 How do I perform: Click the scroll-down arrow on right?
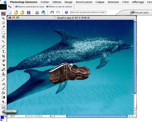point(135,113)
